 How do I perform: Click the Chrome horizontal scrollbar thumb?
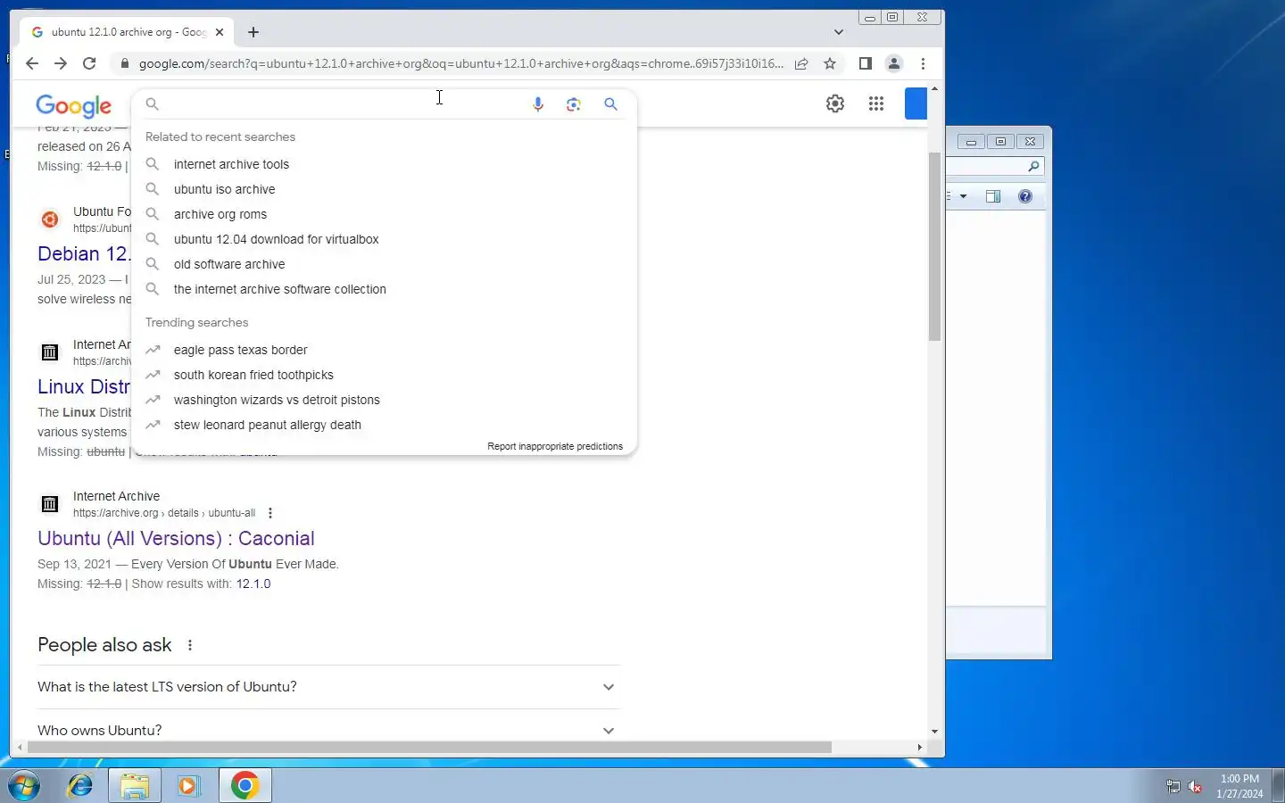click(429, 747)
